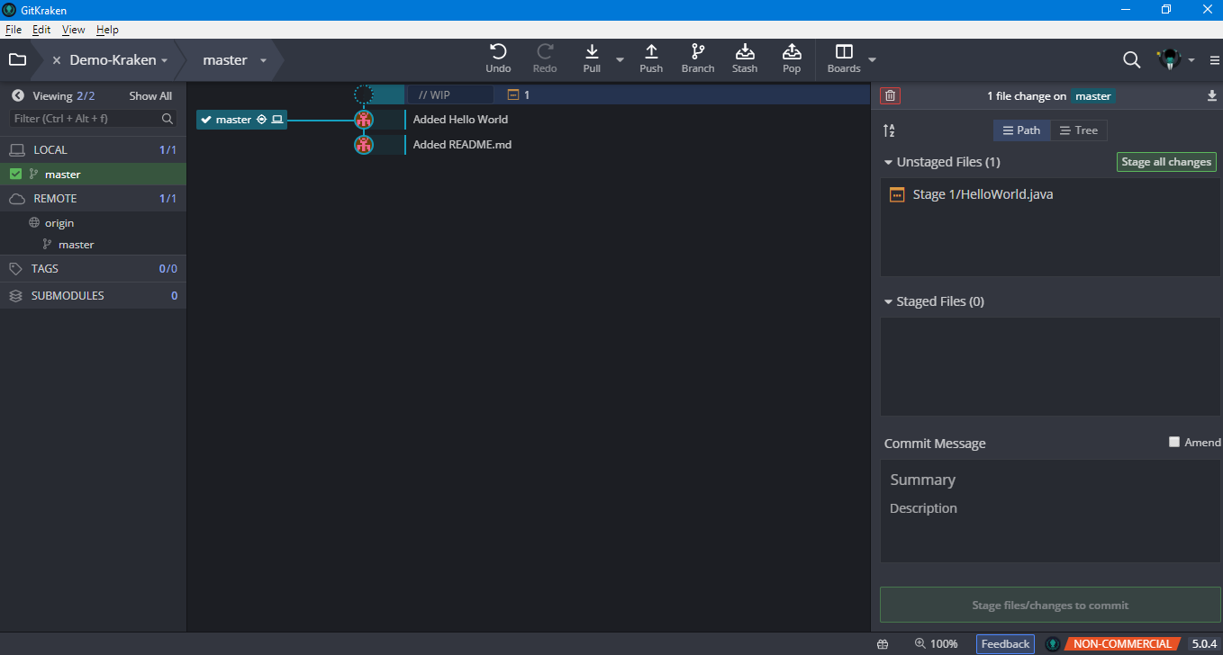Click the sort alphabetically icon
Image resolution: width=1223 pixels, height=655 pixels.
click(889, 130)
